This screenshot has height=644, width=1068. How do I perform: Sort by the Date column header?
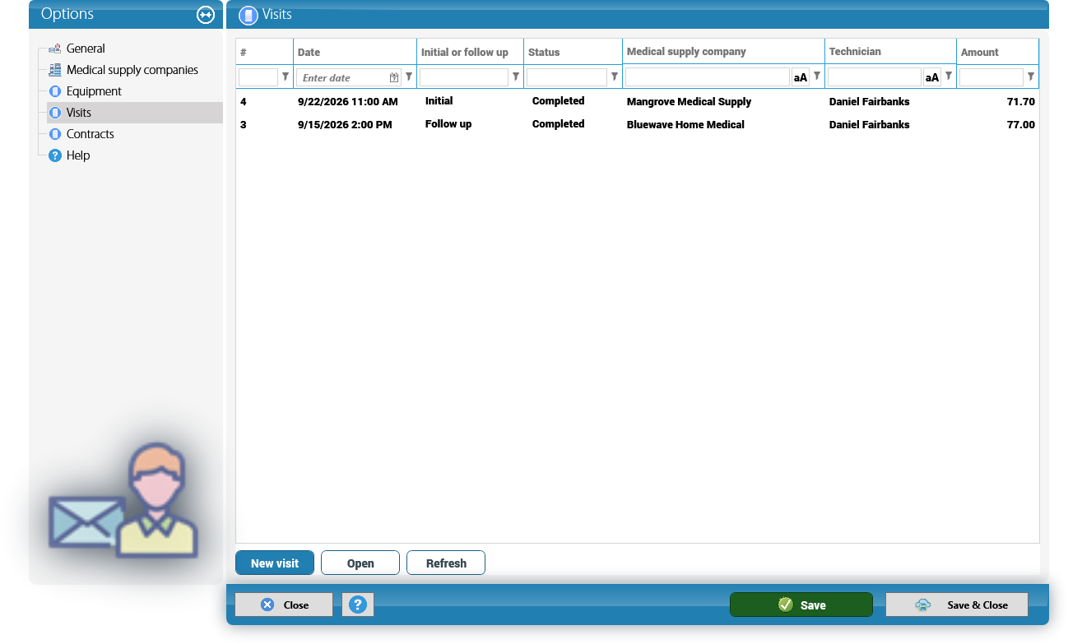(355, 52)
